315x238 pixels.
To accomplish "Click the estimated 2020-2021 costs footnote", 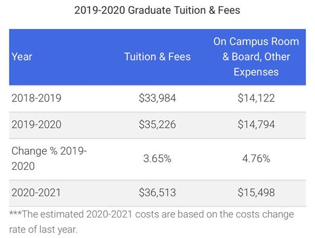I will (151, 222).
